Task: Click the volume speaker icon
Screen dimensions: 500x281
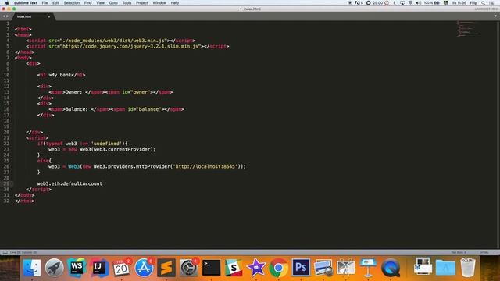Action: 418,3
